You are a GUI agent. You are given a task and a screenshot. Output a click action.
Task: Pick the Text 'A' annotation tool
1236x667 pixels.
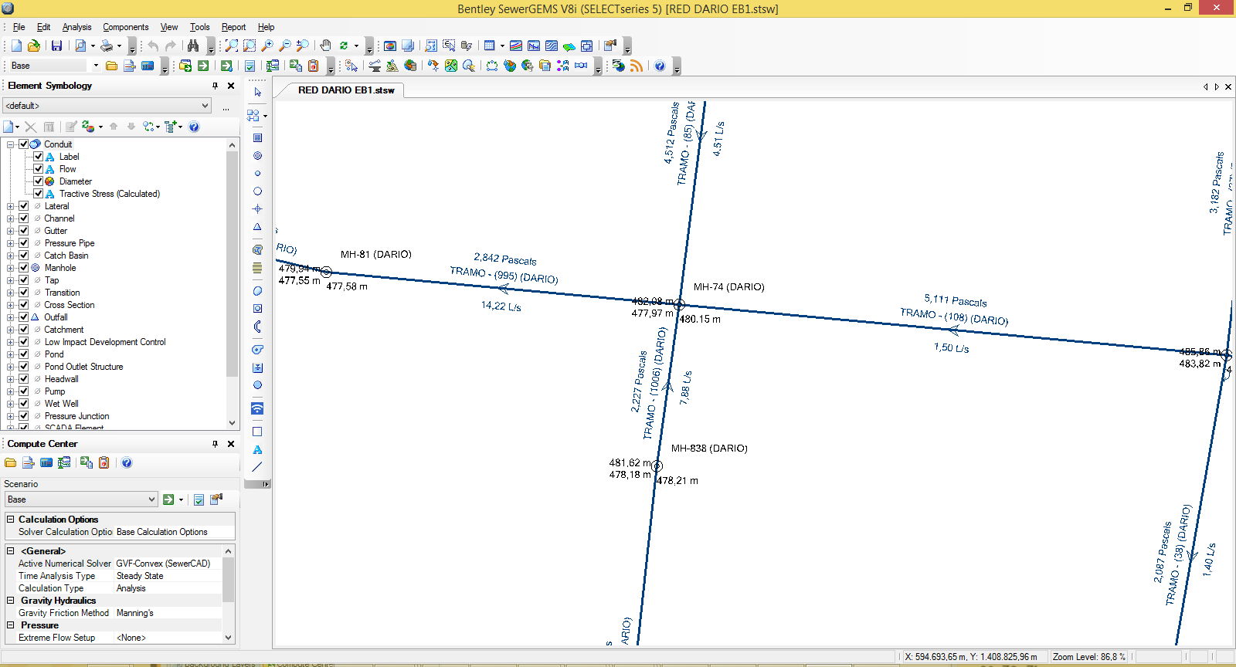pos(257,449)
